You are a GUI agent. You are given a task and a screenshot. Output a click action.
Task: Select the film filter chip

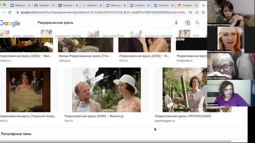click(x=189, y=34)
